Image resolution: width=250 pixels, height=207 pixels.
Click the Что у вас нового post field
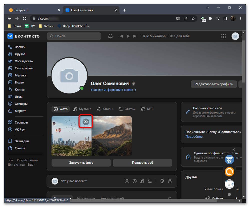74,181
